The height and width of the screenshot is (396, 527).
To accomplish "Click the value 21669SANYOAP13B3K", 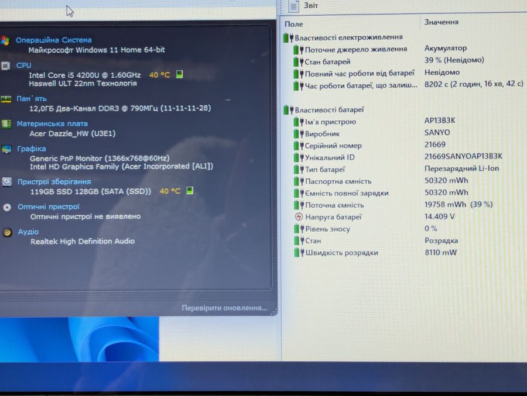I will click(x=463, y=157).
